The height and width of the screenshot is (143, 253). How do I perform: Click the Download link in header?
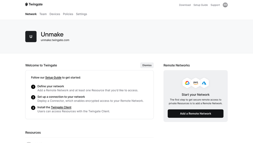(x=185, y=5)
